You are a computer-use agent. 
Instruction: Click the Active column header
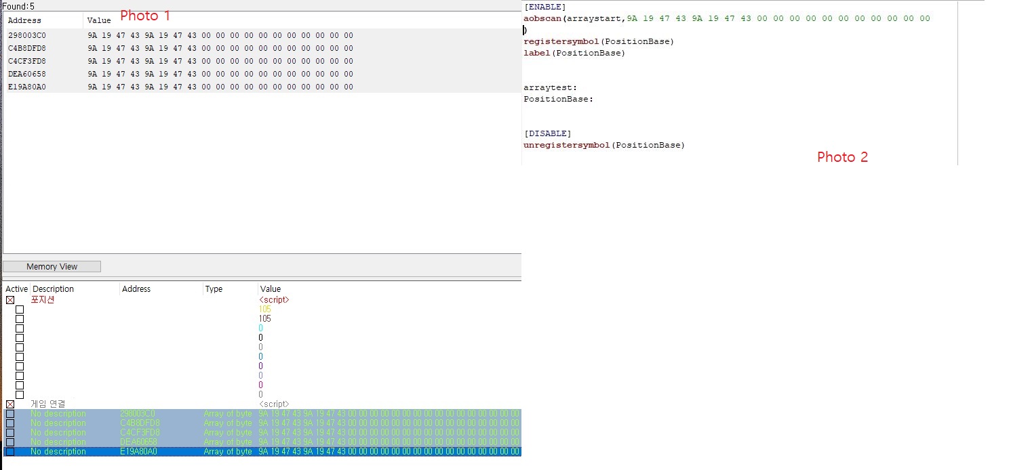[x=16, y=289]
